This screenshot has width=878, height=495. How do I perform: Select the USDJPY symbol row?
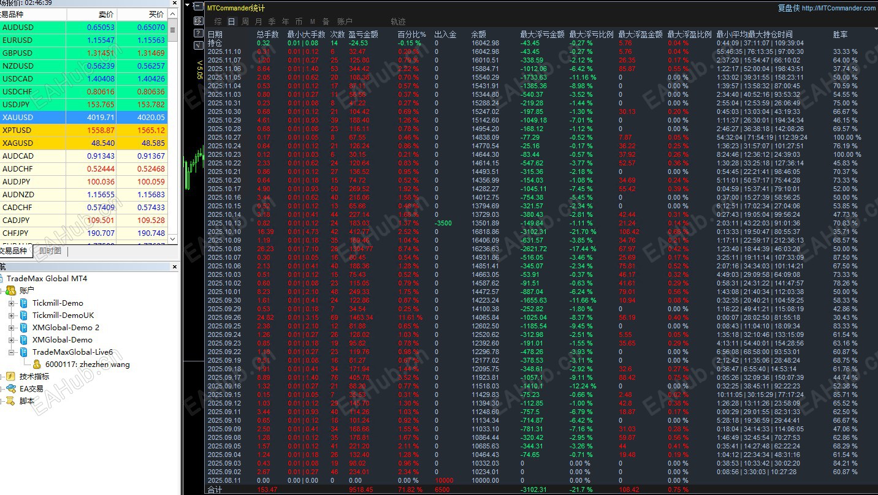click(83, 104)
